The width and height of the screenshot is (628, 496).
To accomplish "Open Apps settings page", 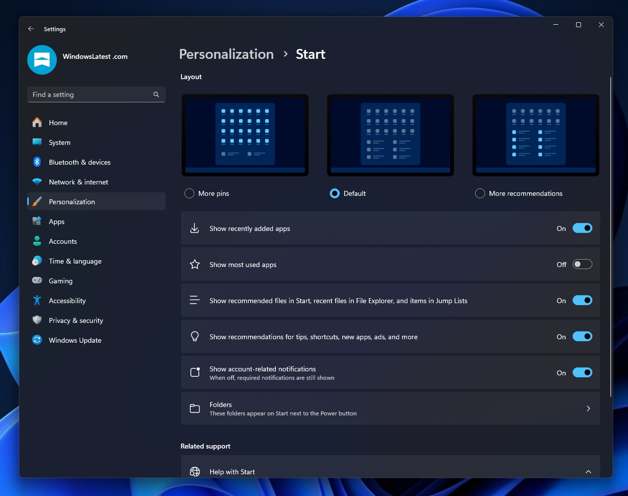I will tap(96, 222).
